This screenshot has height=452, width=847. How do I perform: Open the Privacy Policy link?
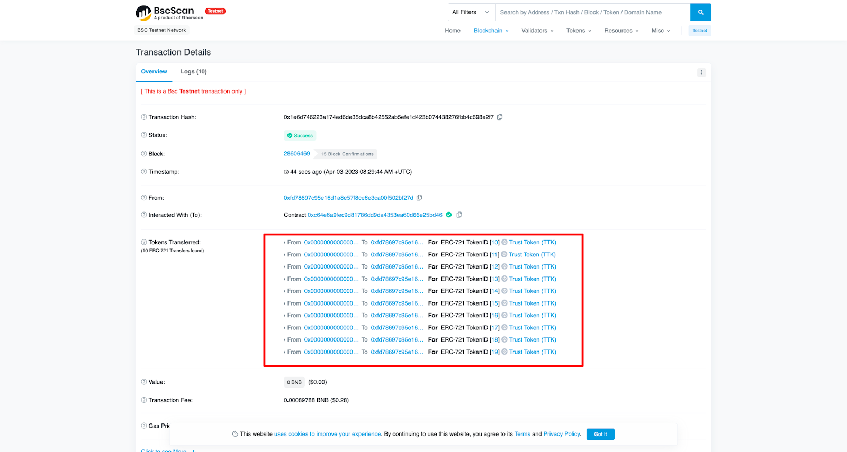[562, 434]
